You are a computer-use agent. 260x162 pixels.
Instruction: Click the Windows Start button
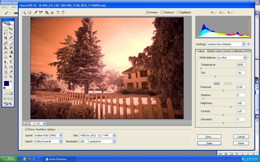coord(9,159)
